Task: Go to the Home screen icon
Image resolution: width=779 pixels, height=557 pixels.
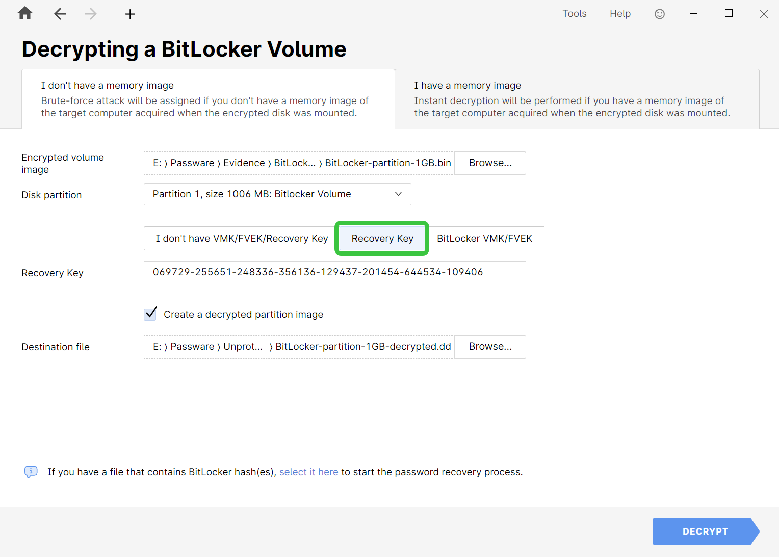Action: click(25, 13)
